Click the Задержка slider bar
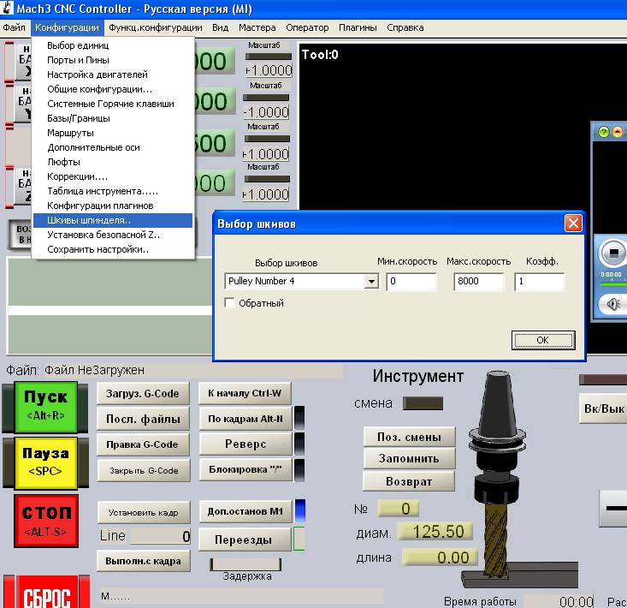627x608 pixels. pyautogui.click(x=247, y=564)
